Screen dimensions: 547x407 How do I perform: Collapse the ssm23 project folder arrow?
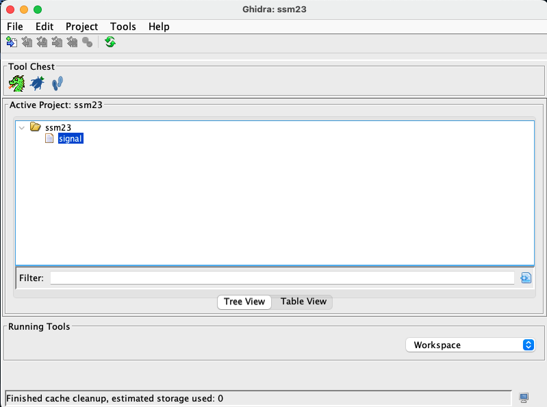23,127
